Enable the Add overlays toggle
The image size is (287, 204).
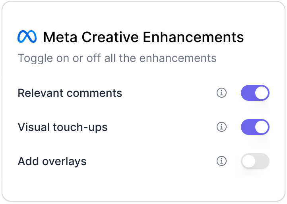[255, 161]
